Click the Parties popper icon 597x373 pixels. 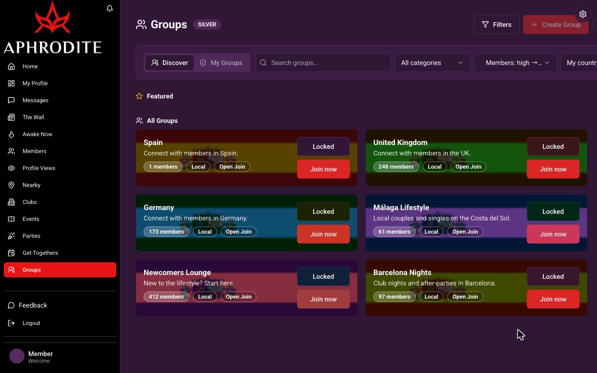click(x=11, y=236)
